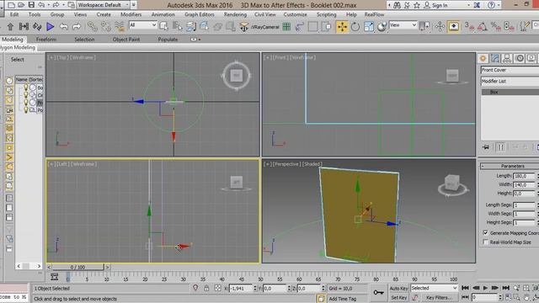Screen dimensions: 539x303
Task: Activate the Select Object tool
Action: tap(163, 26)
